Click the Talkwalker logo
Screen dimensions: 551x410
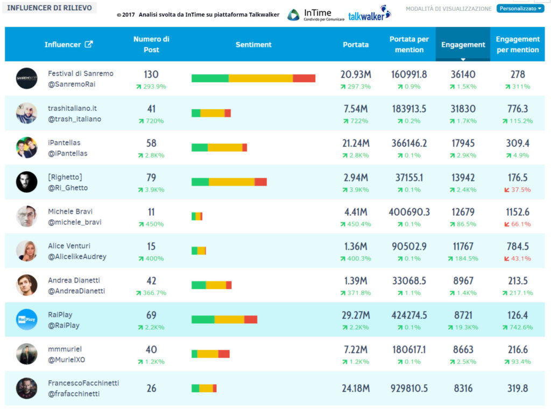tap(369, 13)
